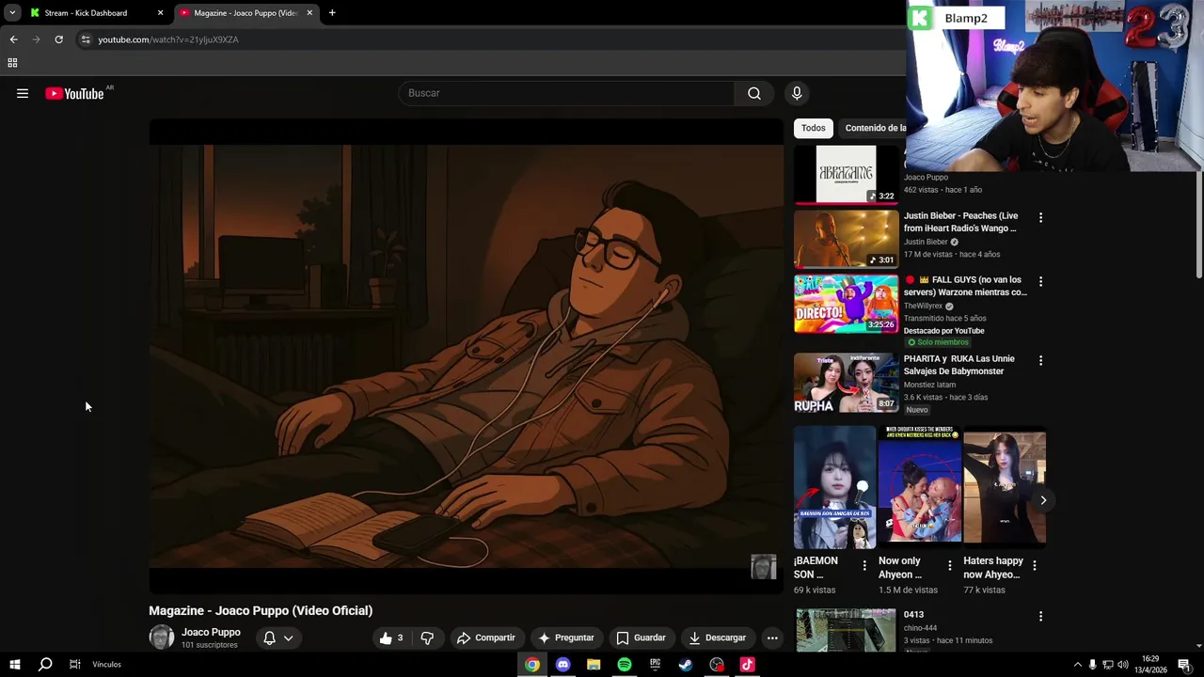Click the Justin Bieber channel name
This screenshot has width=1204, height=677.
(926, 242)
